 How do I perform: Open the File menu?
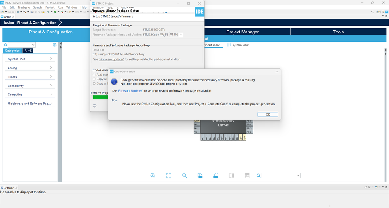click(4, 7)
